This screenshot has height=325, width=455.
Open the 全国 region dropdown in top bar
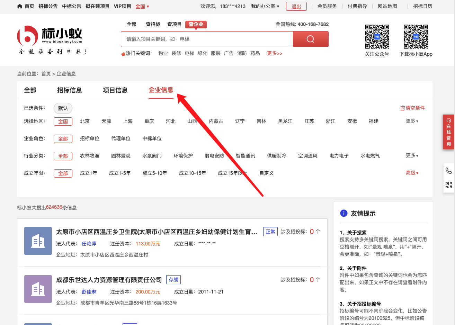click(x=142, y=6)
